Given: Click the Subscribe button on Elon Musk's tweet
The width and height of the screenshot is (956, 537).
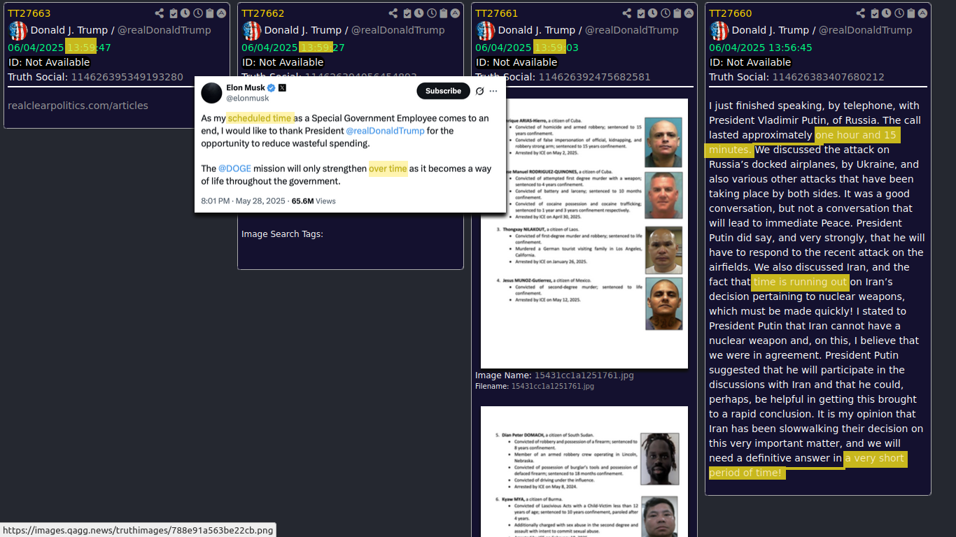Looking at the screenshot, I should tap(443, 91).
